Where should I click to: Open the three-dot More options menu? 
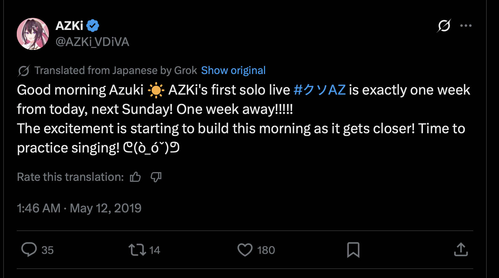click(466, 26)
